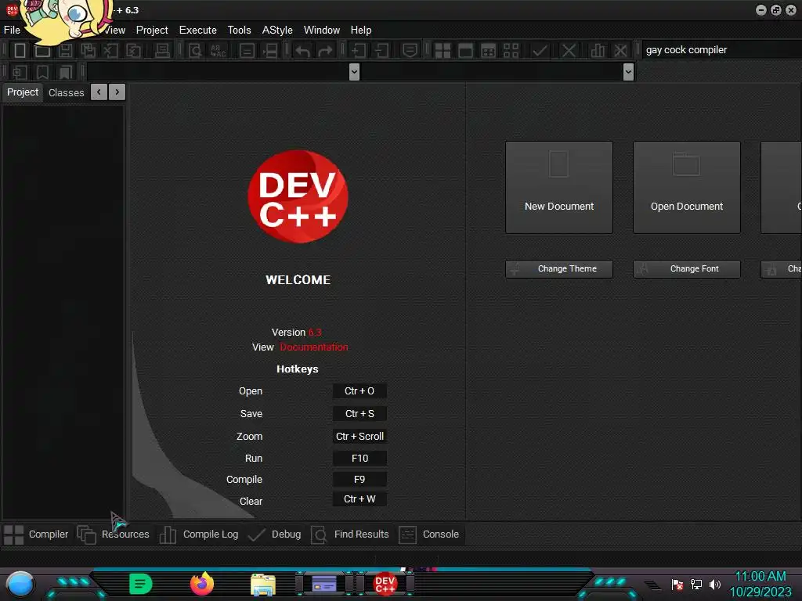Open the Help menu

click(x=361, y=31)
